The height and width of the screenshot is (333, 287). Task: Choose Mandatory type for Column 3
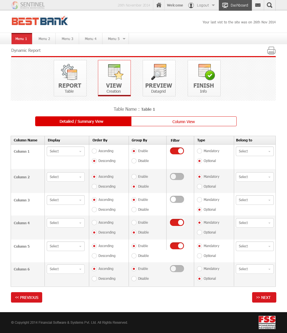click(x=199, y=200)
